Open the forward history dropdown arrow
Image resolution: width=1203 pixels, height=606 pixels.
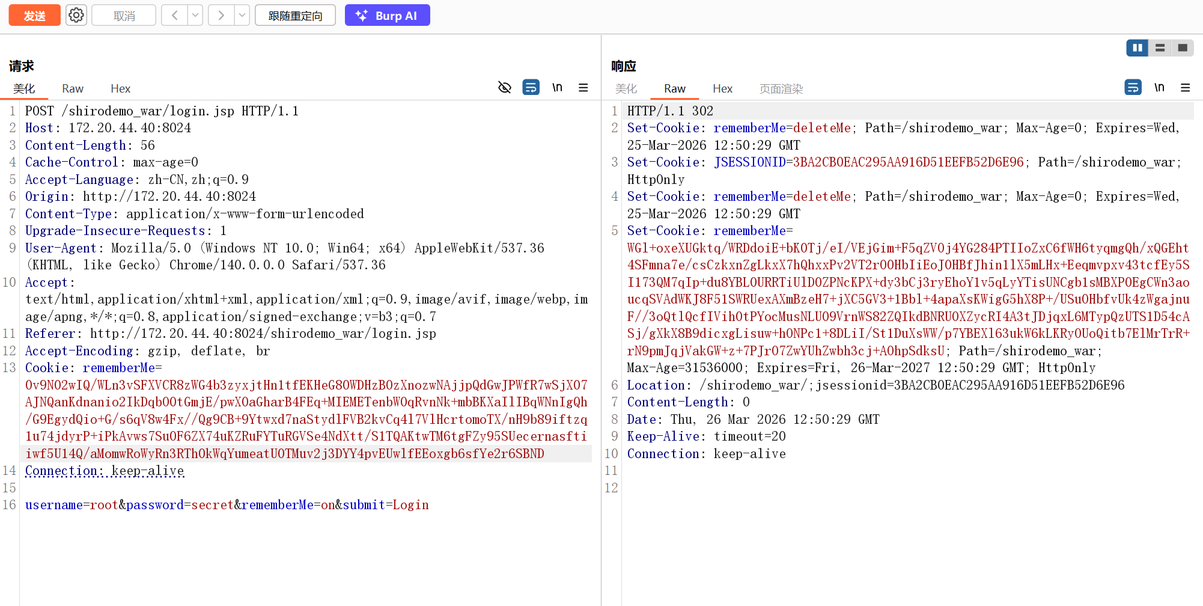(242, 15)
